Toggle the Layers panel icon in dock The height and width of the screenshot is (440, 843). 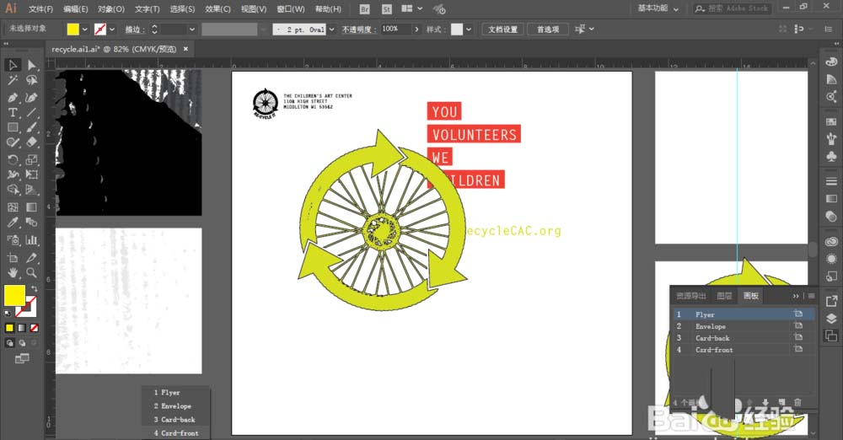point(831,319)
